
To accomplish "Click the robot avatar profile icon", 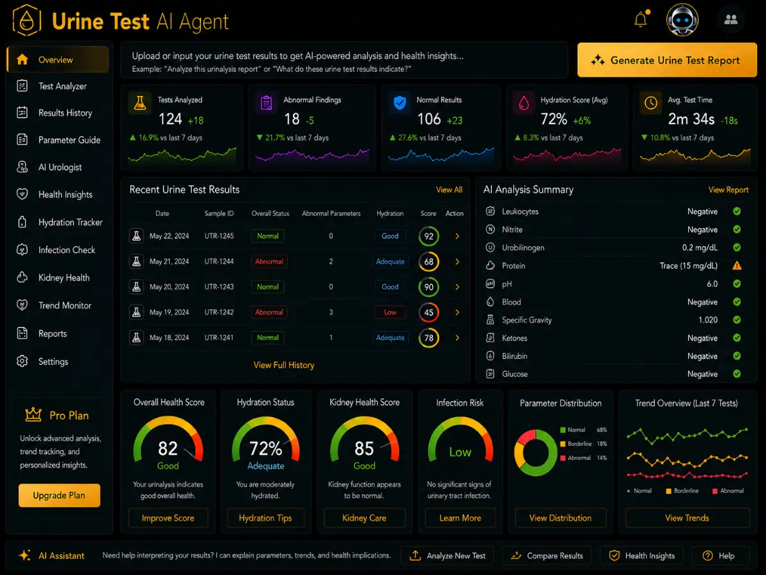I will (682, 20).
